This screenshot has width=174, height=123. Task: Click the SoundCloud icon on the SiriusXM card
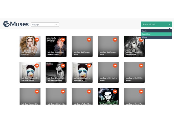tap(63, 91)
